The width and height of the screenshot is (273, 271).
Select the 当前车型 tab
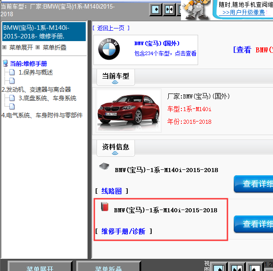click(x=116, y=77)
